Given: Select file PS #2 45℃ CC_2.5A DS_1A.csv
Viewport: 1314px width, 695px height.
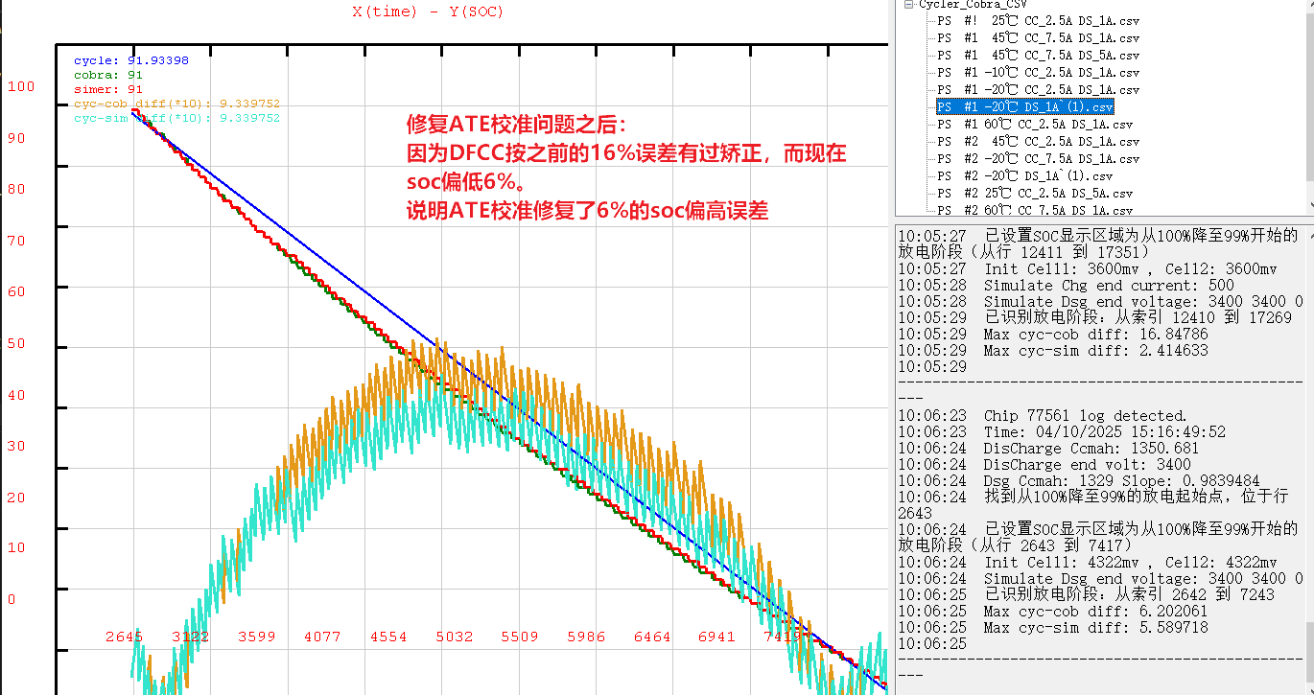Looking at the screenshot, I should click(1038, 141).
